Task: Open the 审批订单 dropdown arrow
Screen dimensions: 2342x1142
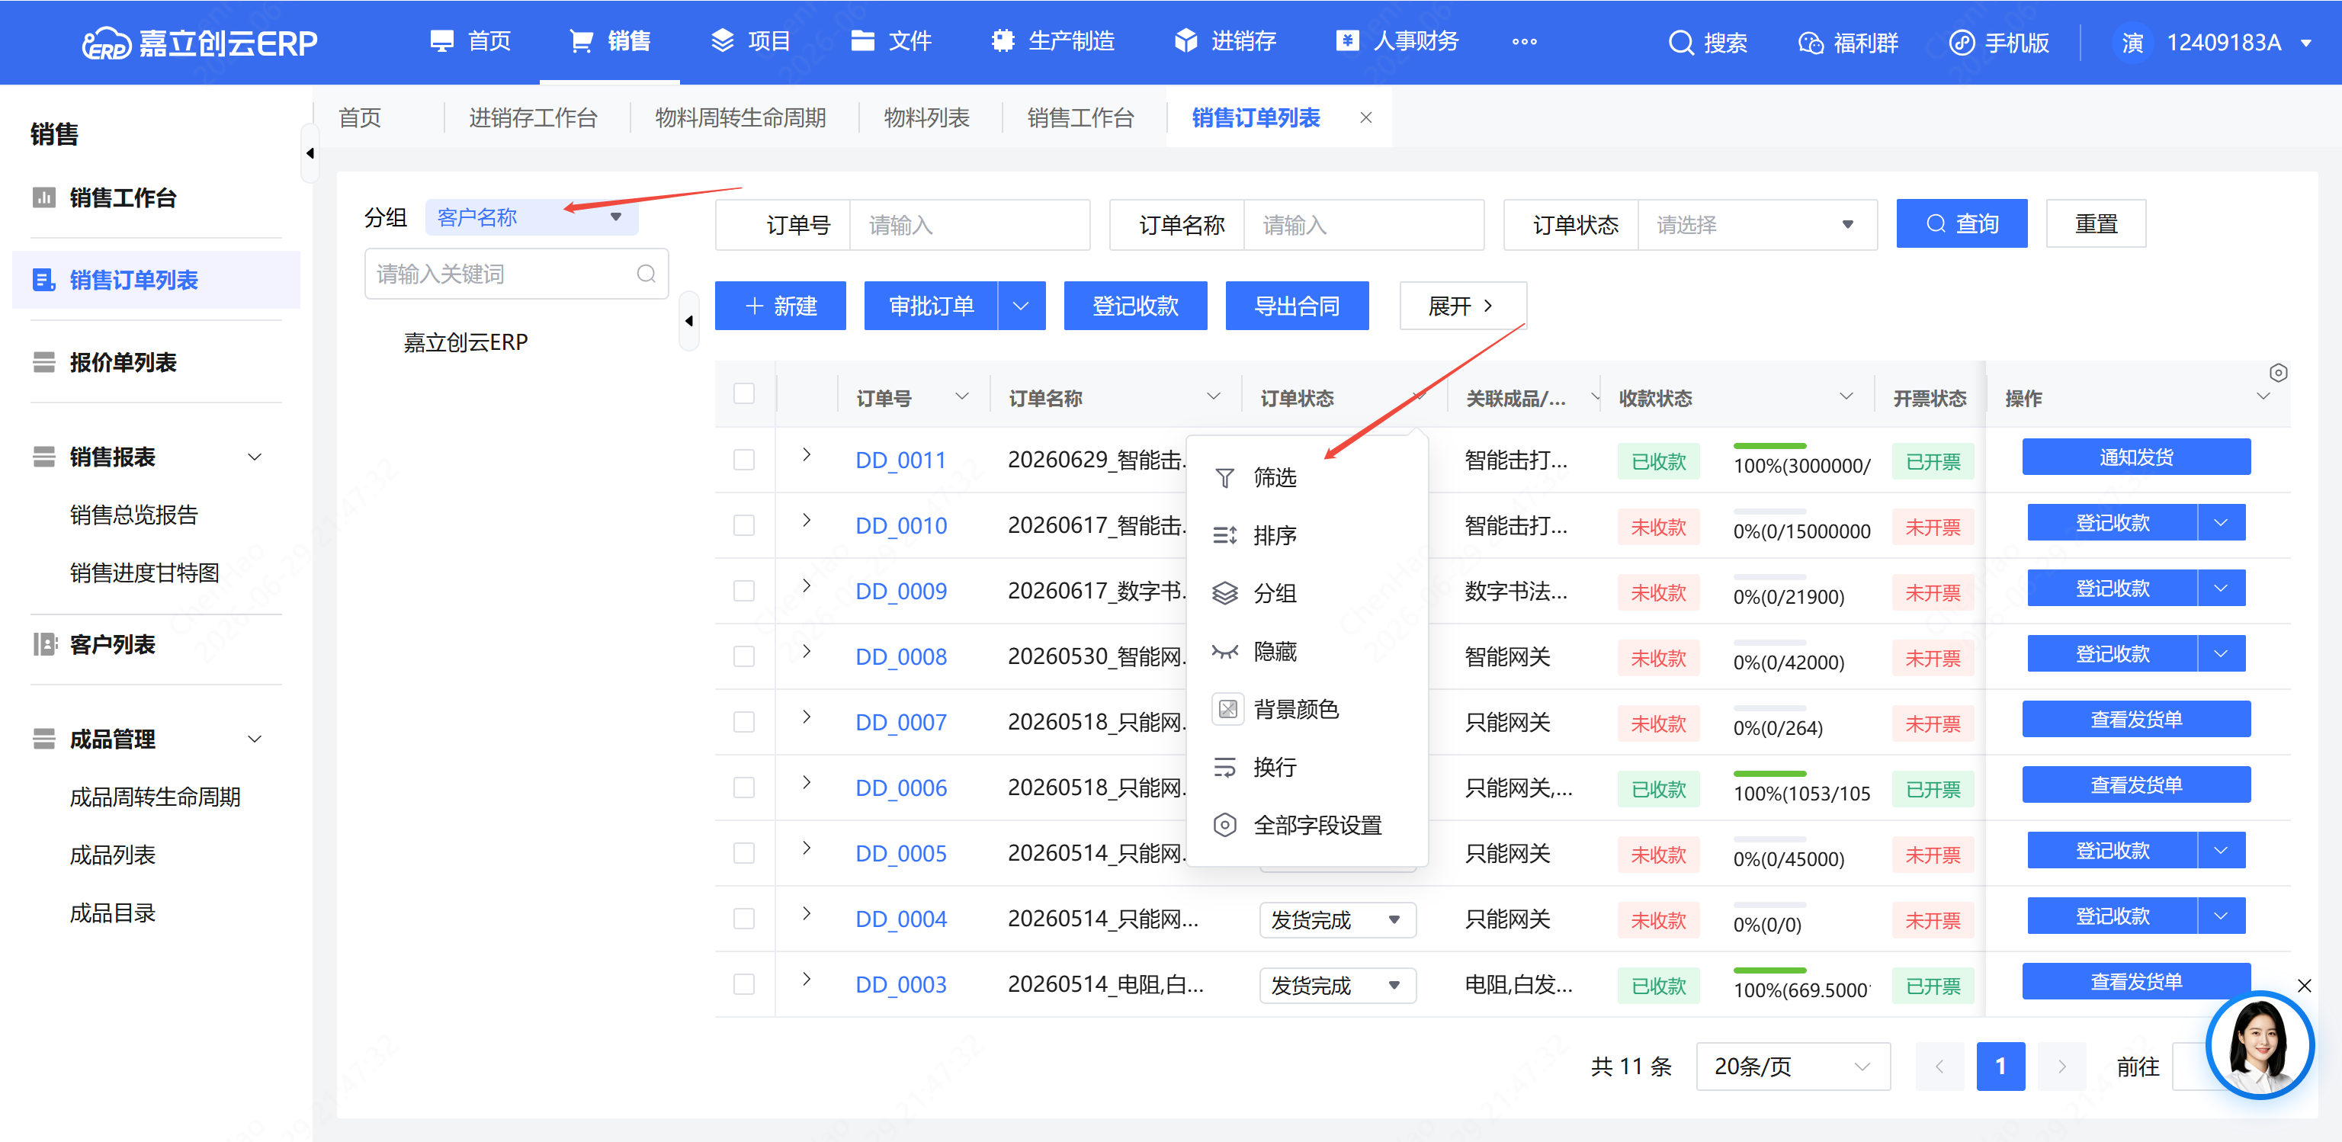Action: click(1021, 306)
